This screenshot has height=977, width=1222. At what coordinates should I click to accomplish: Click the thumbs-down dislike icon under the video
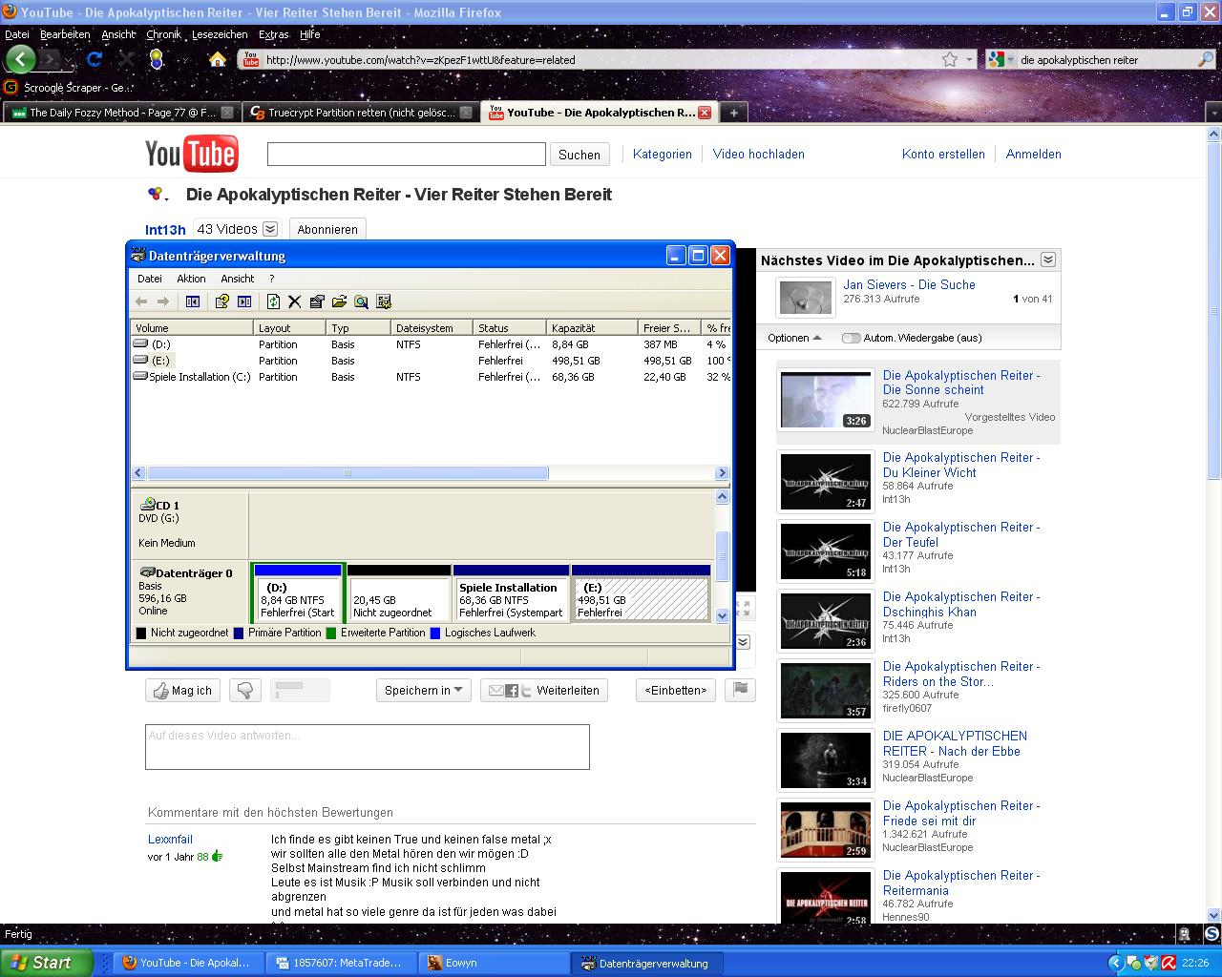point(245,690)
